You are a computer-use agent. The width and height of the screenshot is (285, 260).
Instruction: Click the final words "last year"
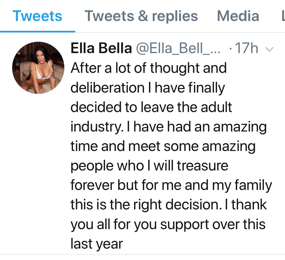point(97,244)
